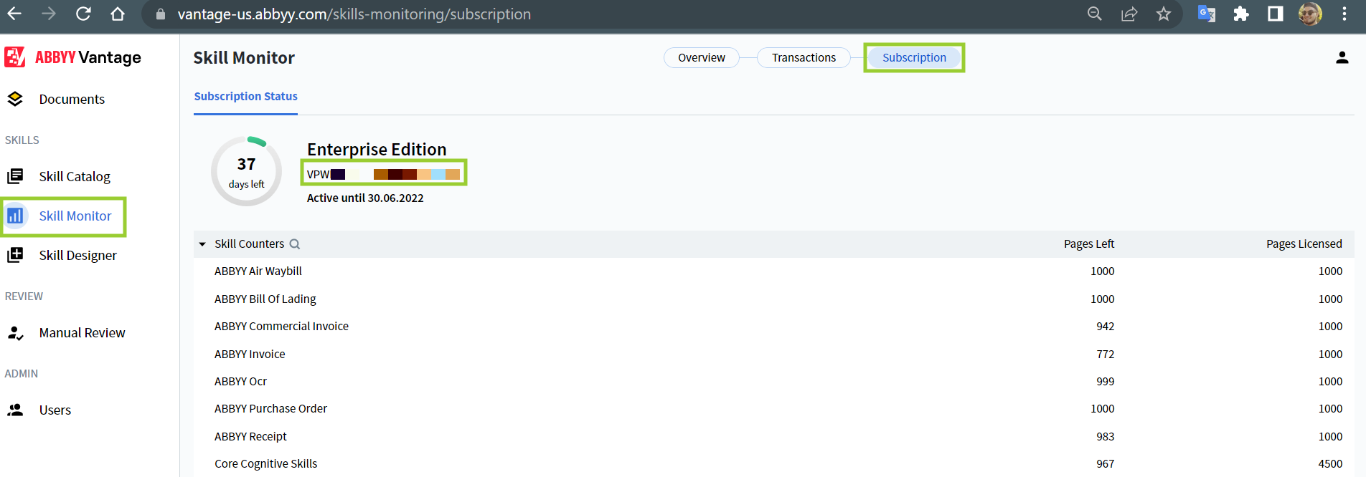Open the browser home page
Viewport: 1366px width, 477px height.
118,14
